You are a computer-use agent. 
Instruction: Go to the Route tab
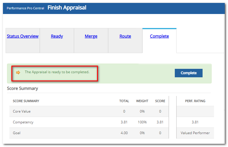(125, 36)
